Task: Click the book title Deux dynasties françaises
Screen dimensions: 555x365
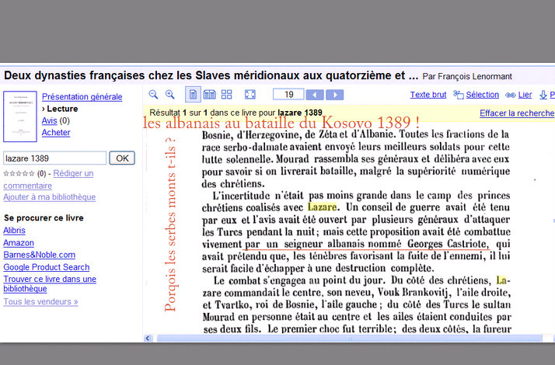Action: coord(211,75)
